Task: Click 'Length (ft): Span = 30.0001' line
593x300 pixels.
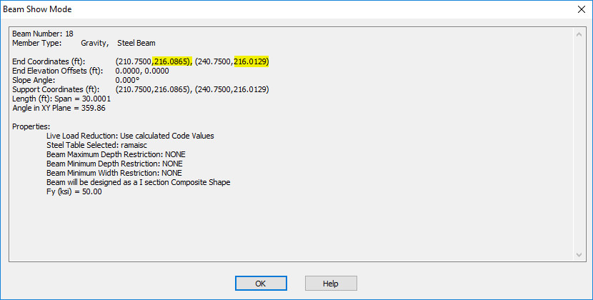Action: (61, 99)
